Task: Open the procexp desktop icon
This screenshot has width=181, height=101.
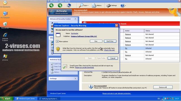Action: pos(5,57)
